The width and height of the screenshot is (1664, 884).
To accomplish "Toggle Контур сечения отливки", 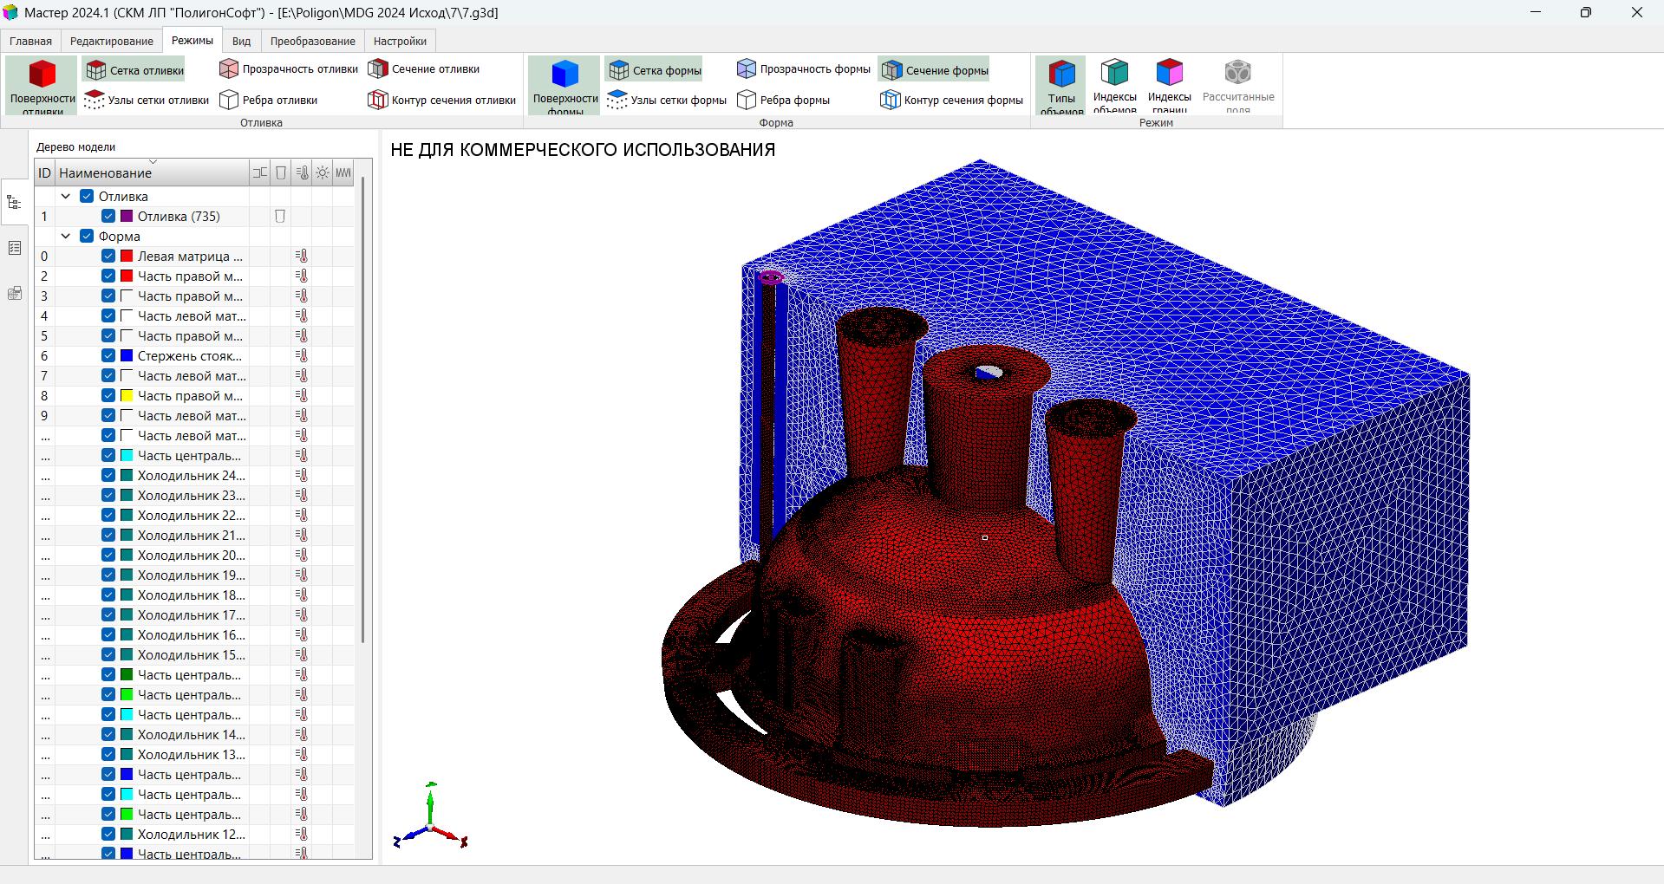I will coord(442,100).
